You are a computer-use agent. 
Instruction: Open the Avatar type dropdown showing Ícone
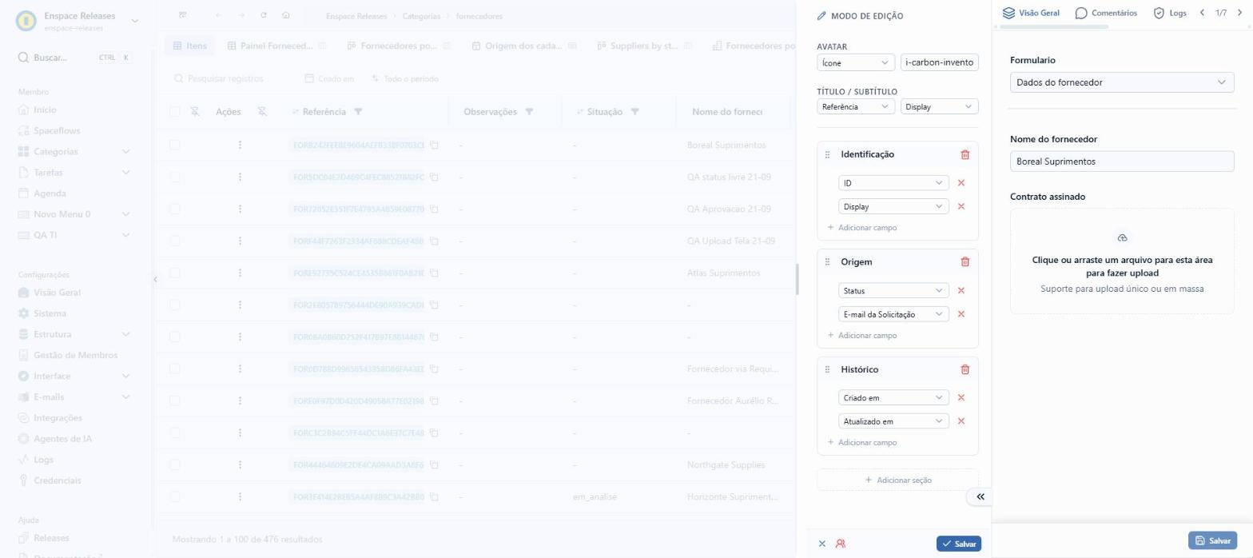pos(856,62)
